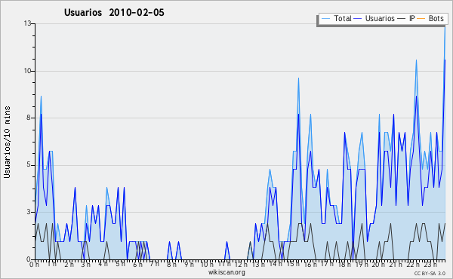Click the y-axis value 8

point(29,118)
